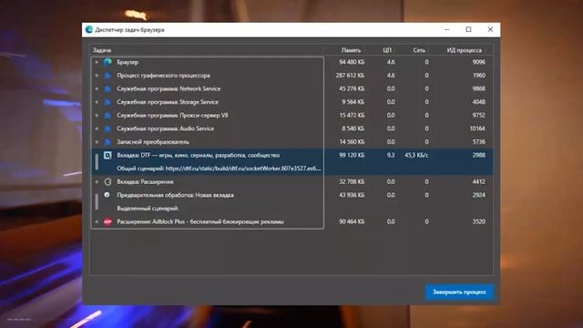
Task: Click process ID 1960
Action: (479, 76)
